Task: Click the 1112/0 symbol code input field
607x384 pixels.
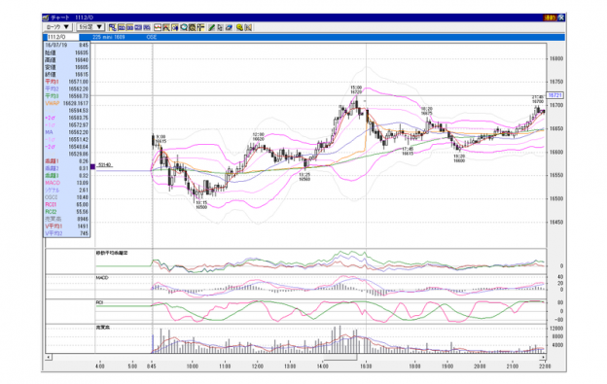Action: coord(62,37)
